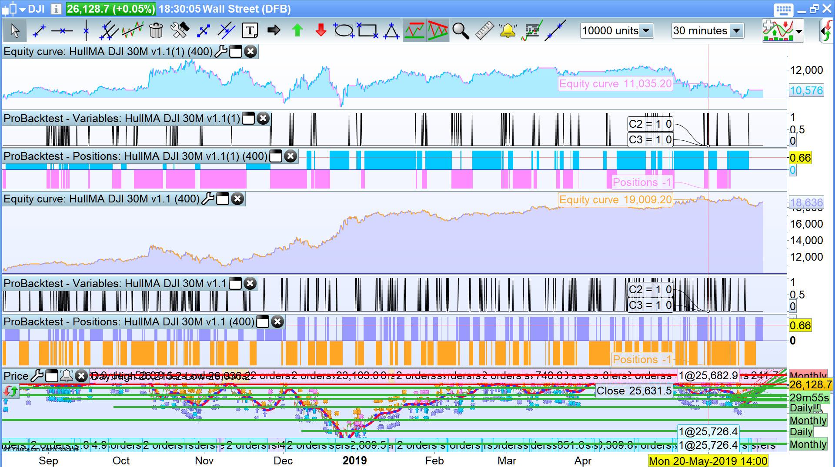Select the crossed blue lines drawing tool
Screen dimensions: 835x467
pos(226,31)
